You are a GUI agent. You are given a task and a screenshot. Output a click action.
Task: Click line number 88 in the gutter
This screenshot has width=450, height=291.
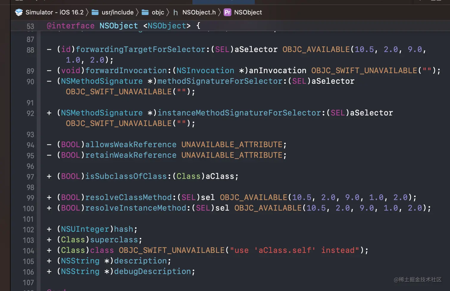click(30, 50)
